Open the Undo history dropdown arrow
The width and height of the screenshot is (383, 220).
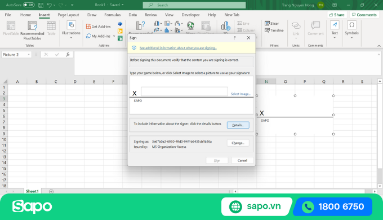click(x=54, y=5)
